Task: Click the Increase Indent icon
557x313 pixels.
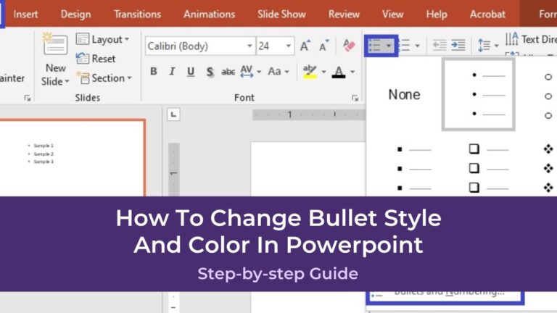Action: [x=458, y=46]
